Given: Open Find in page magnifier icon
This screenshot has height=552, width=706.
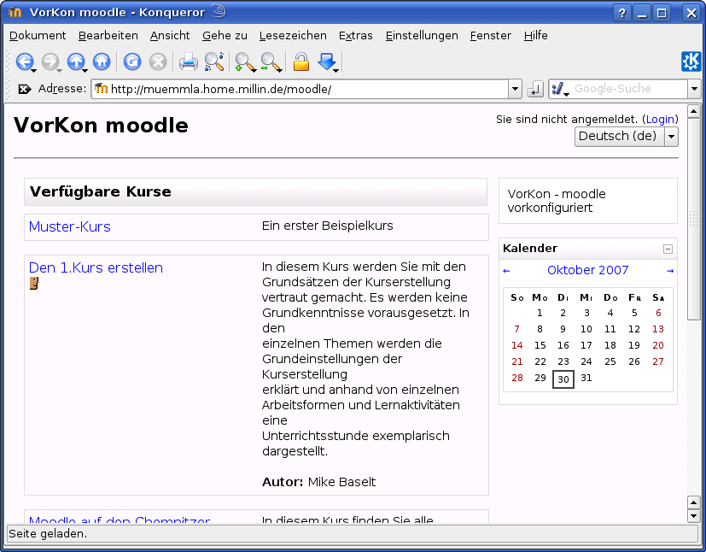Looking at the screenshot, I should [214, 62].
